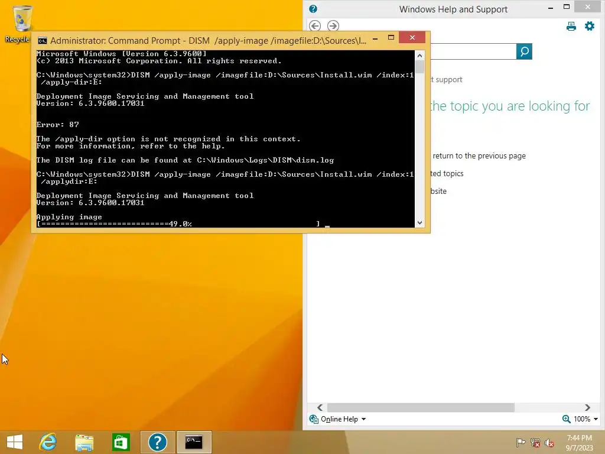Open the 100% zoom level dropdown arrow
605x454 pixels.
[x=596, y=419]
